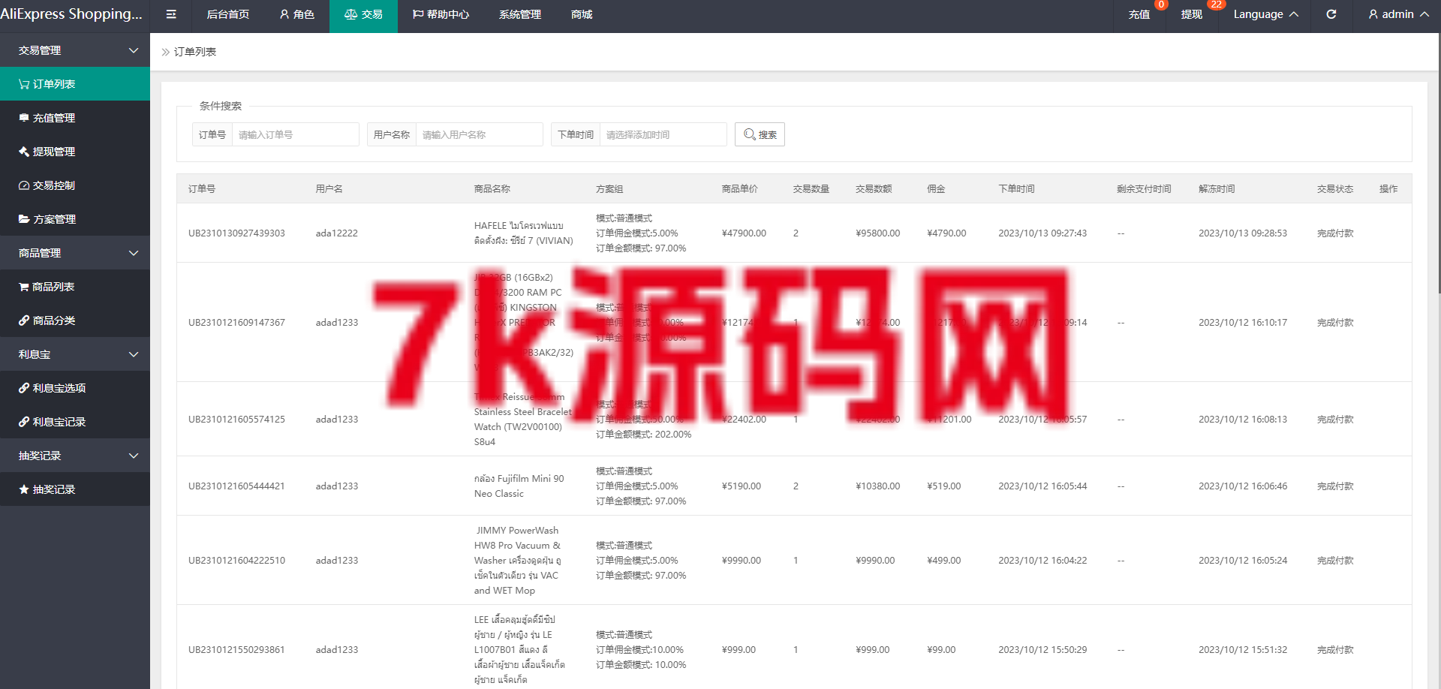Collapse the 抽奖记录 sidebar group
The width and height of the screenshot is (1441, 689).
(75, 456)
